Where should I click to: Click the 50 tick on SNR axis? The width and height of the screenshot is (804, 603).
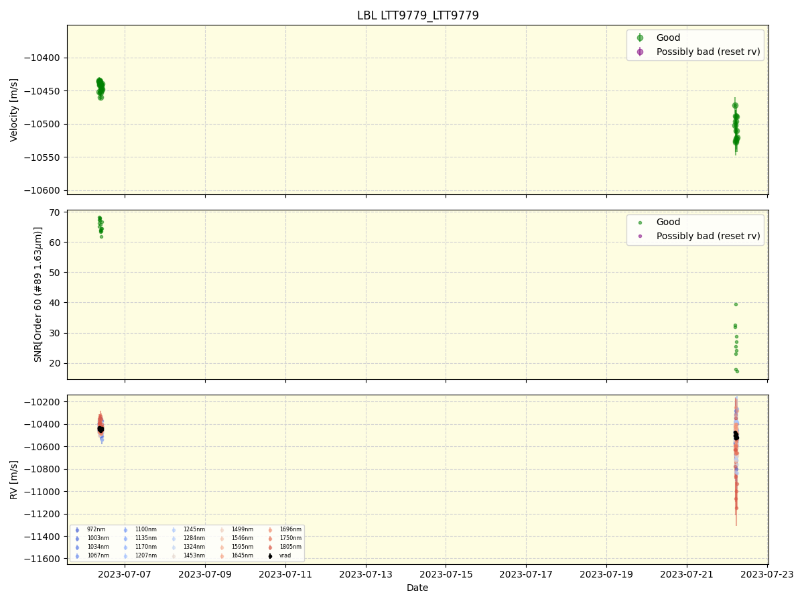54,273
